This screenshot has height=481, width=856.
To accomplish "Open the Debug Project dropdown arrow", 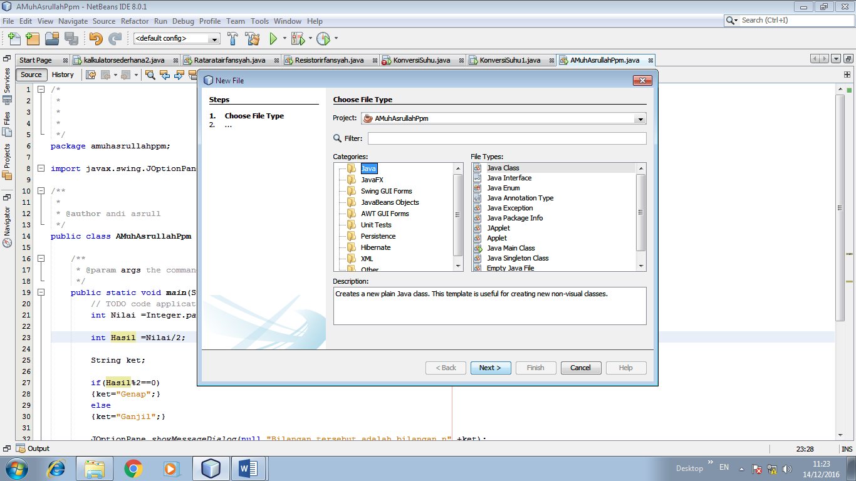I will point(310,38).
